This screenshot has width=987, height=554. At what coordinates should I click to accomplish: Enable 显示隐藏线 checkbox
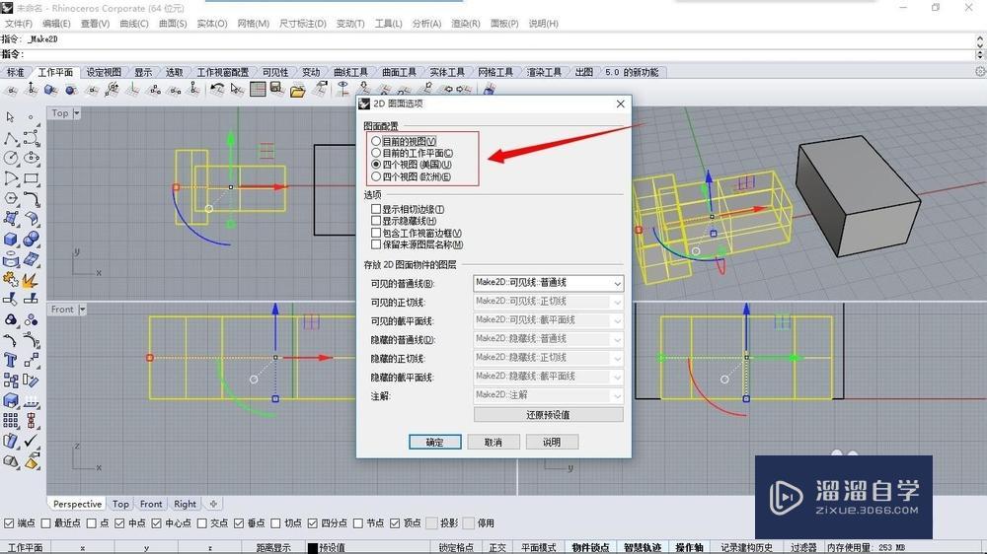(x=376, y=221)
